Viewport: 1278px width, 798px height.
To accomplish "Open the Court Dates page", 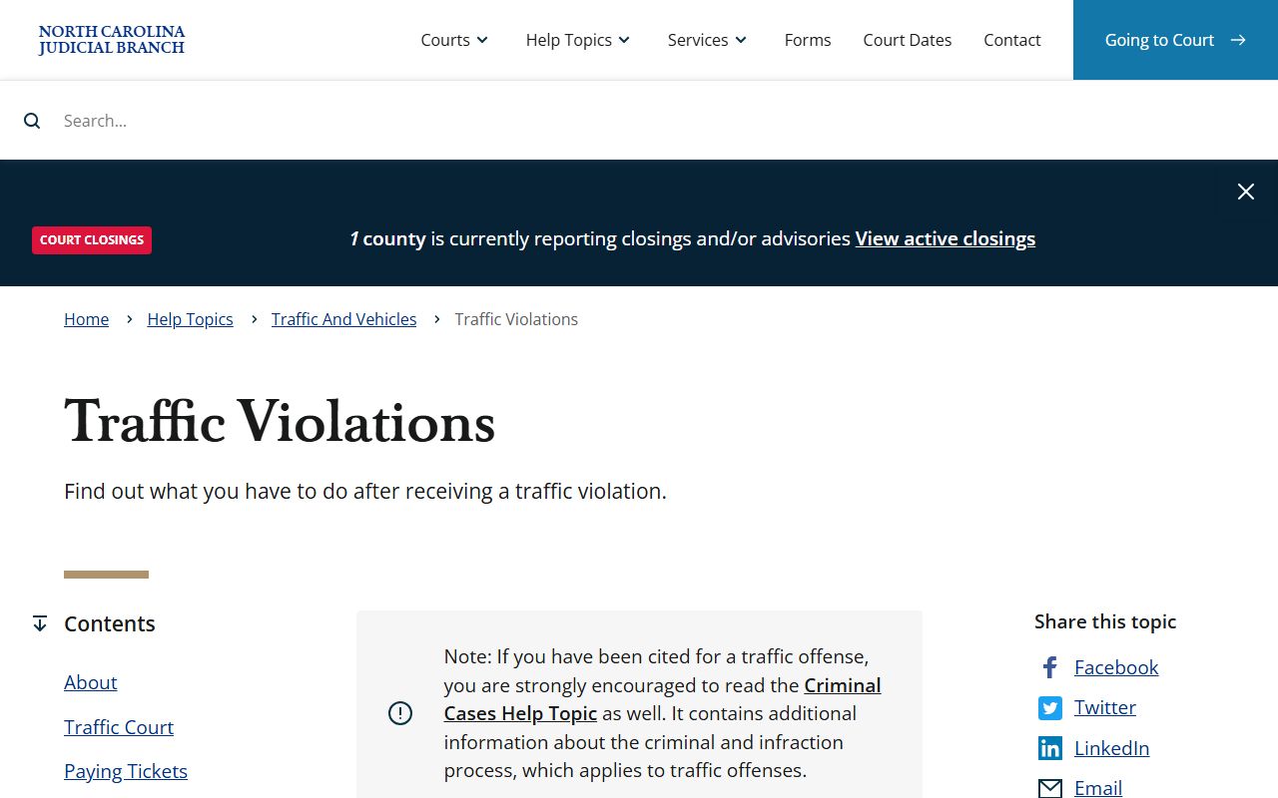I will coord(908,40).
